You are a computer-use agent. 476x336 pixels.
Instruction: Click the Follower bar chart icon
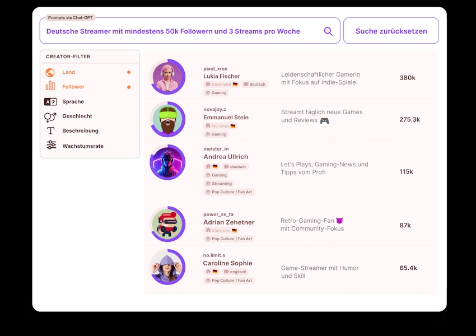pyautogui.click(x=50, y=86)
